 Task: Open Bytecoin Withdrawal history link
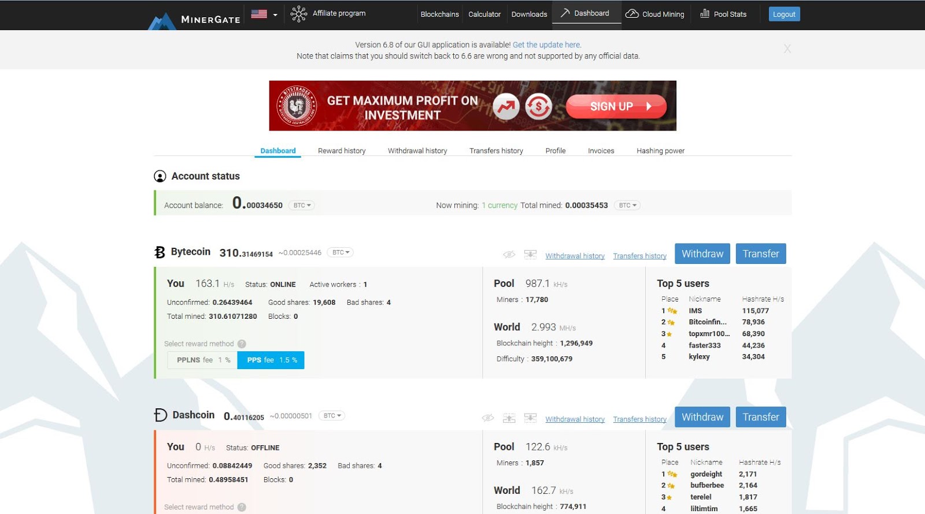(x=575, y=256)
